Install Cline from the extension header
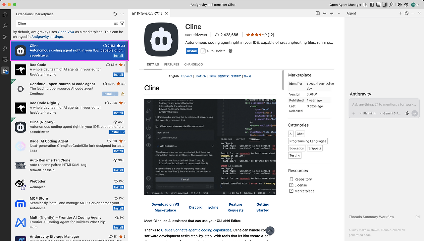The height and width of the screenshot is (241, 424). pos(192,51)
